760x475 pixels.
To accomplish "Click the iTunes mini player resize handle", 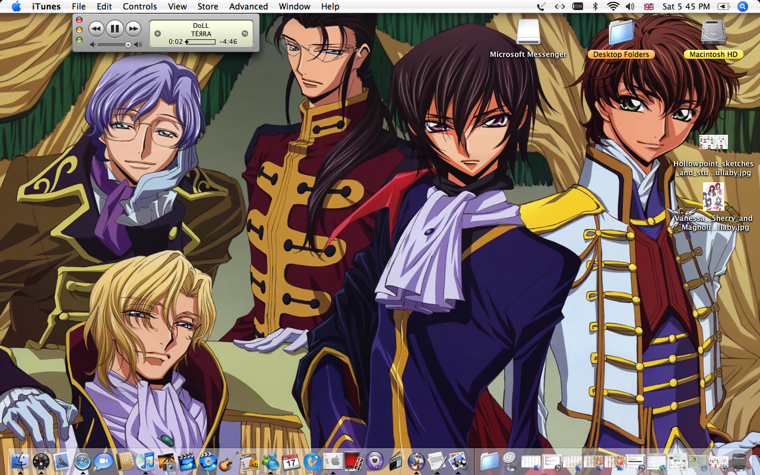I will (255, 47).
